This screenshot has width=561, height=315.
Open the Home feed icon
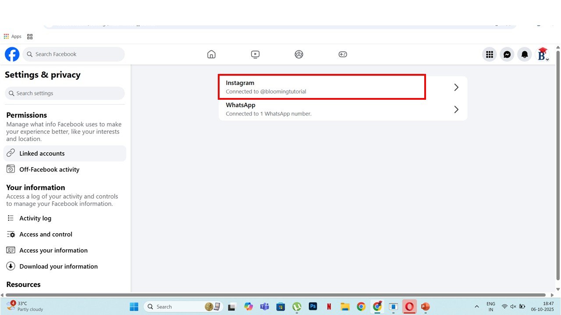211,54
